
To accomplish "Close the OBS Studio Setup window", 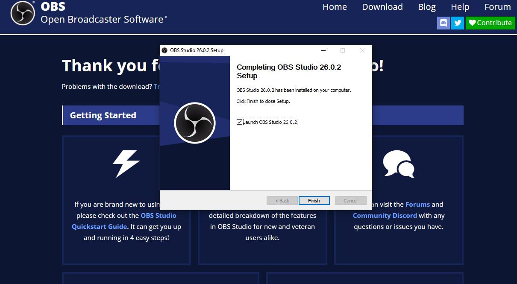I will click(362, 50).
